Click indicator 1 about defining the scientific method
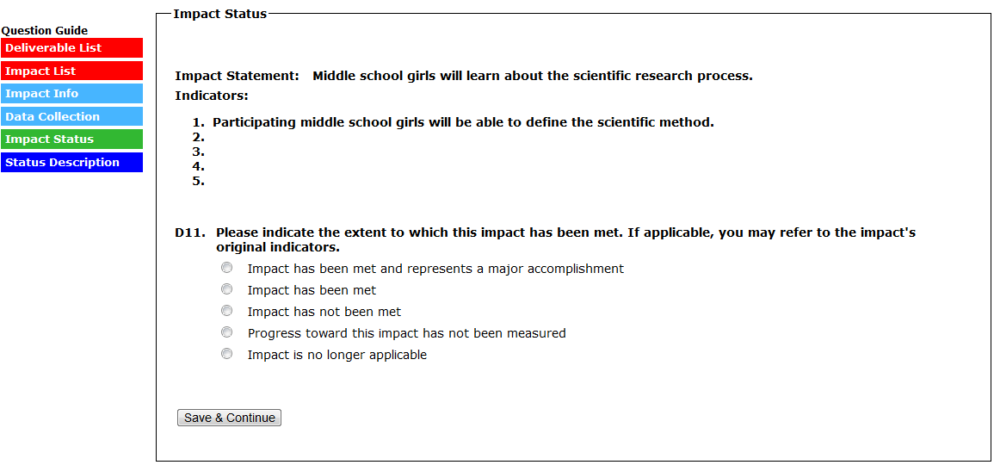 463,122
